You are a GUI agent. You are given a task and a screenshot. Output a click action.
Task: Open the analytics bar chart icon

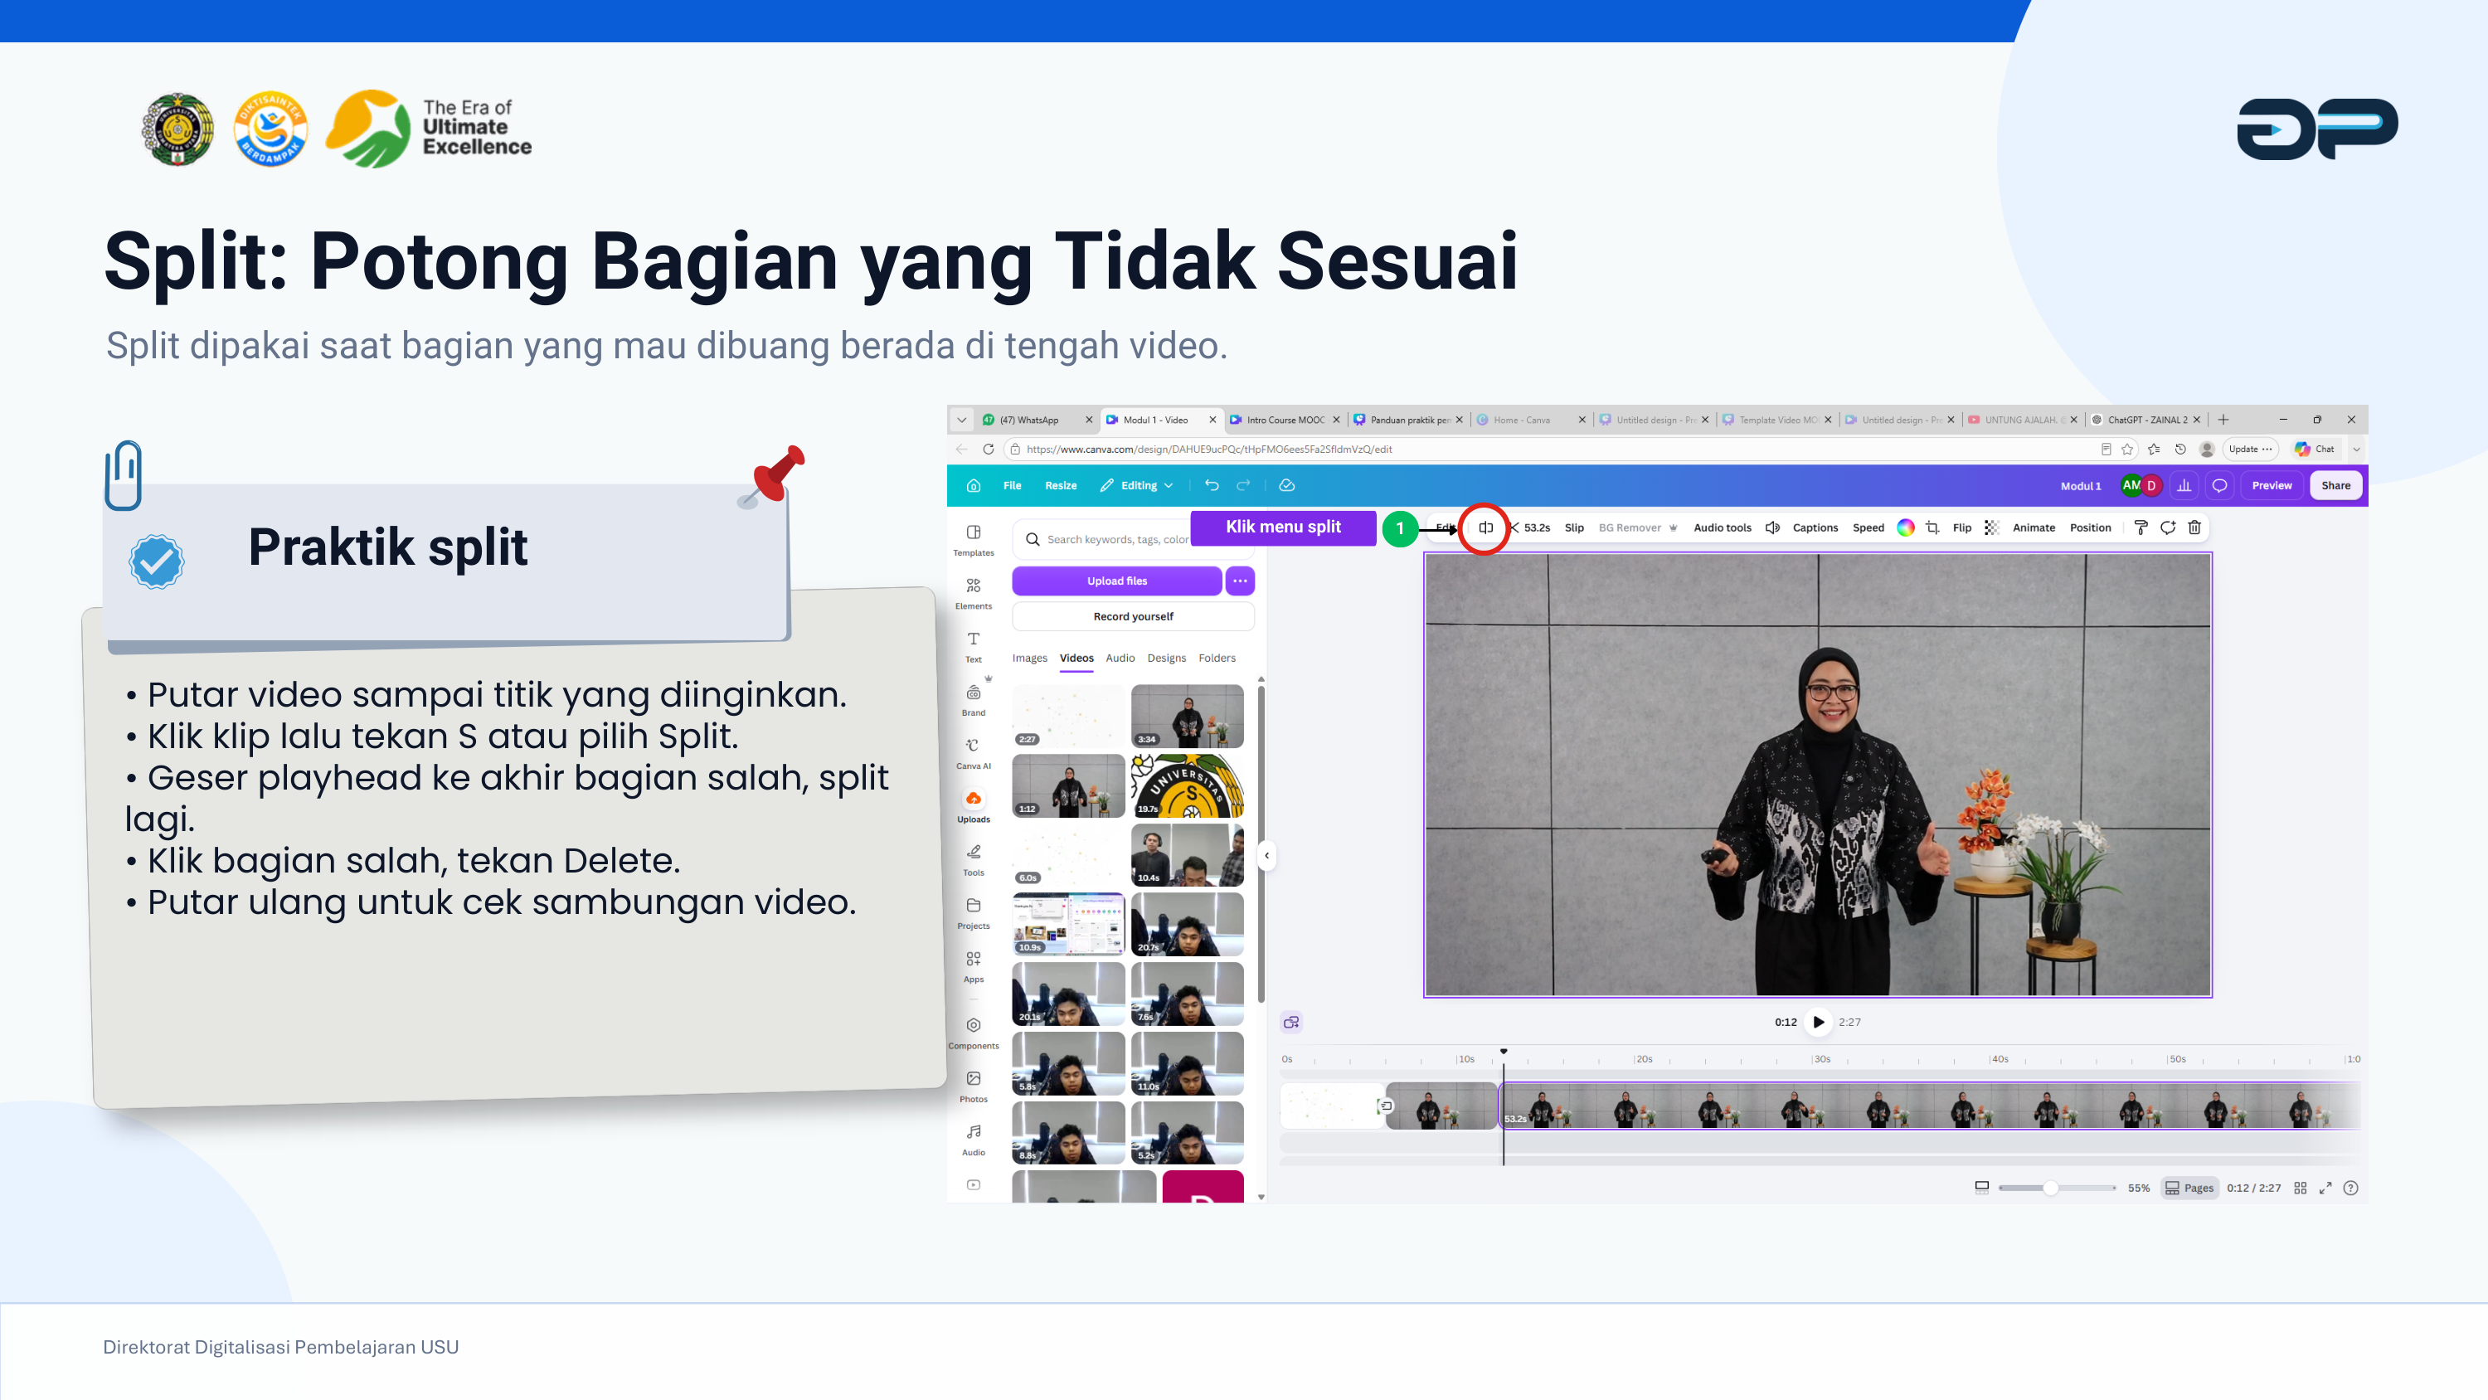(x=2184, y=485)
